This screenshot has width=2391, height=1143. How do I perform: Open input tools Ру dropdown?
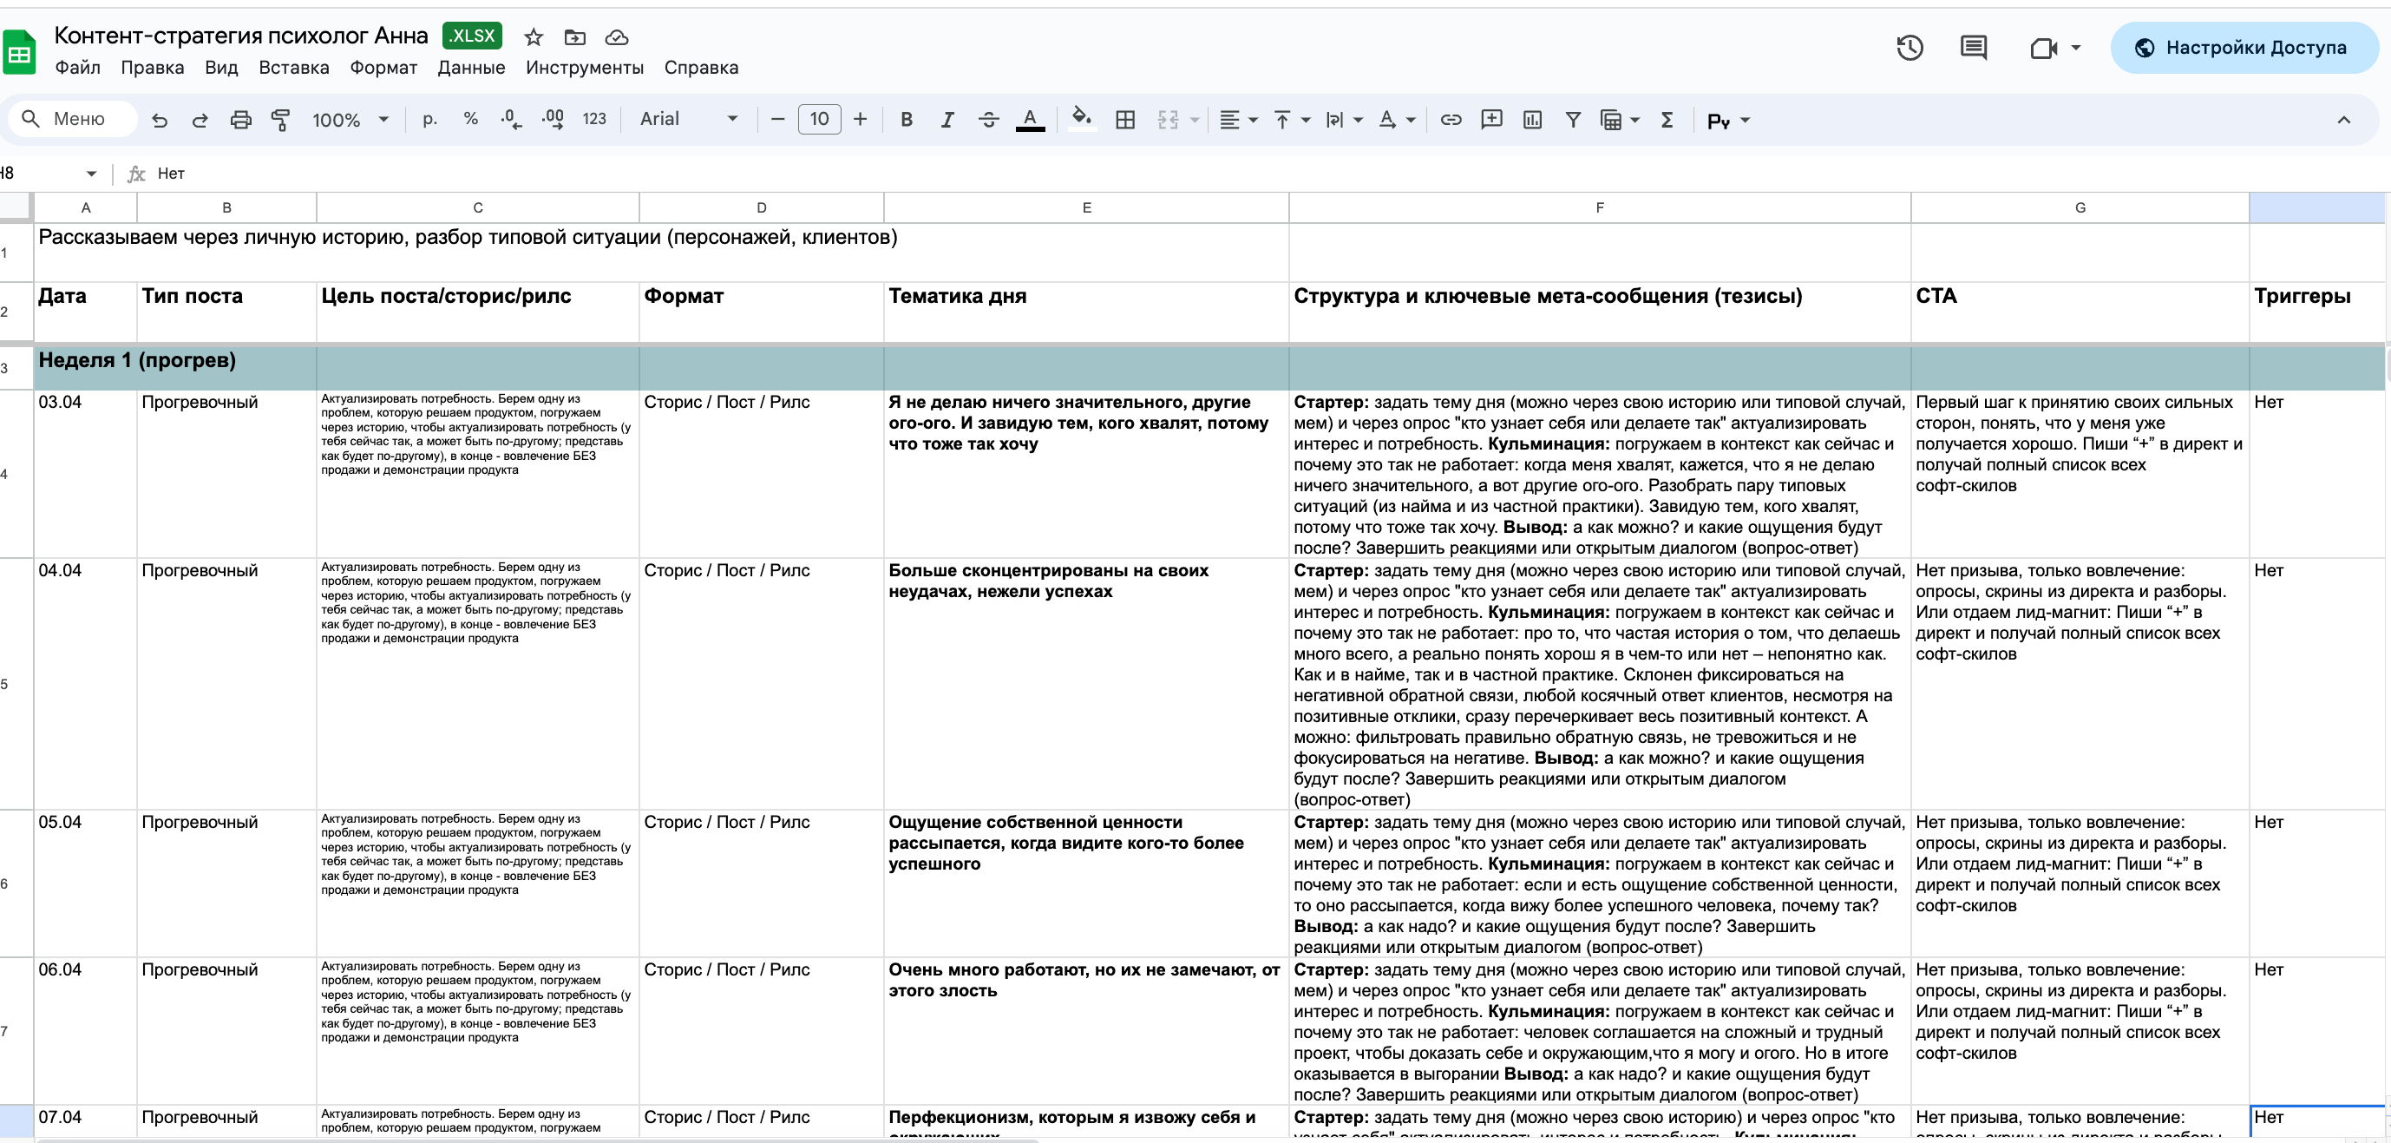(x=1728, y=120)
